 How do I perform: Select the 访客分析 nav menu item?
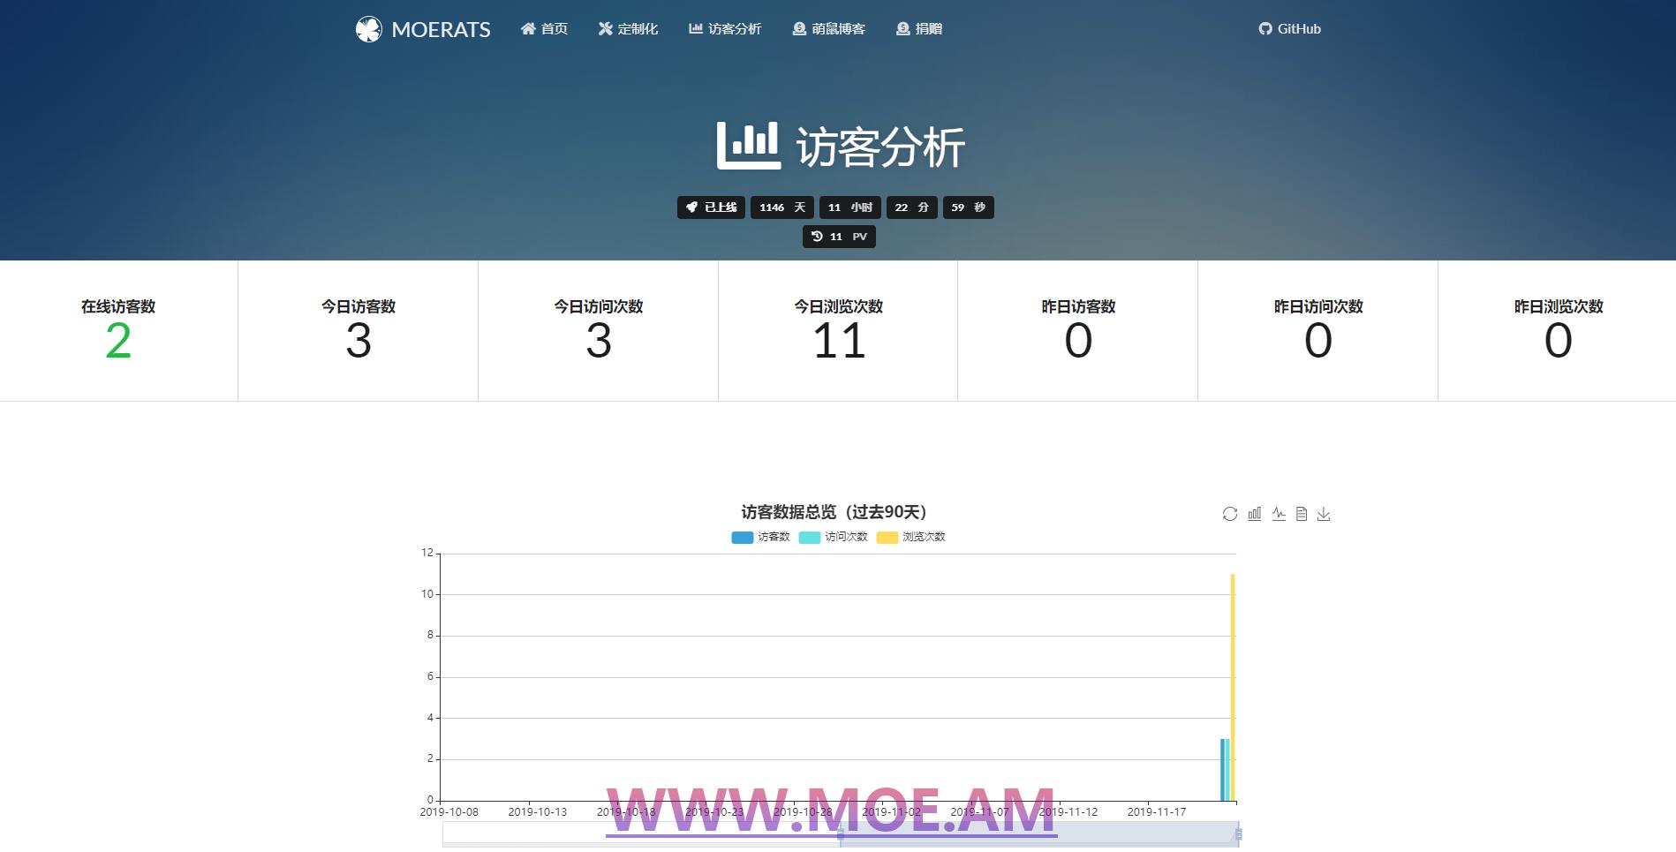point(725,29)
